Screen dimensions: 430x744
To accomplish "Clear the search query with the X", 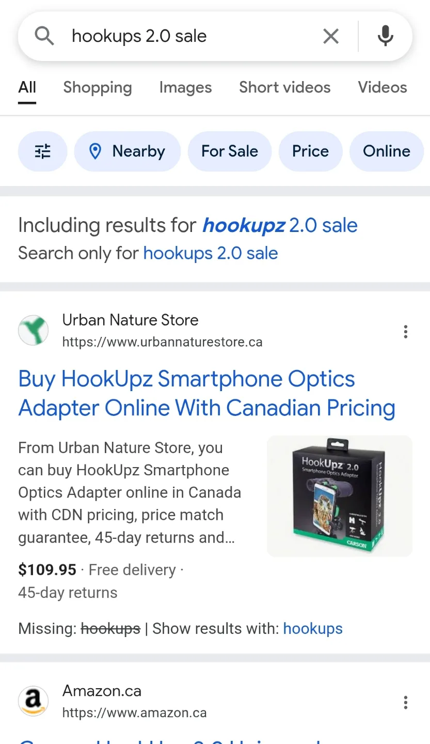I will point(330,36).
